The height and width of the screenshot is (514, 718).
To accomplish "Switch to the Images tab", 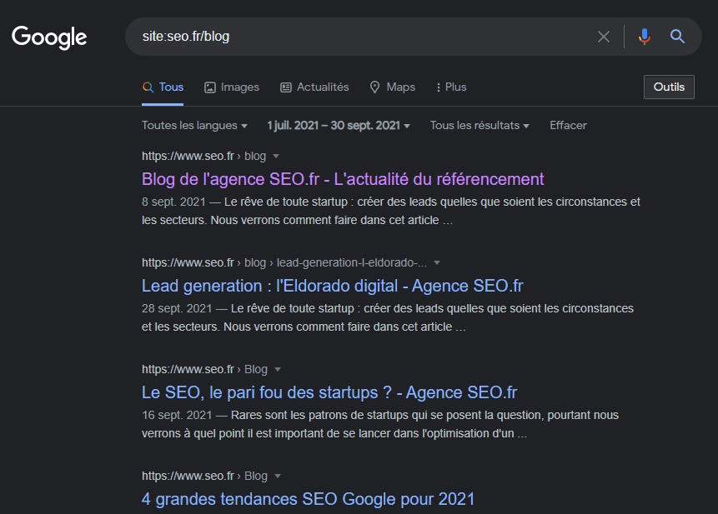I will 232,87.
